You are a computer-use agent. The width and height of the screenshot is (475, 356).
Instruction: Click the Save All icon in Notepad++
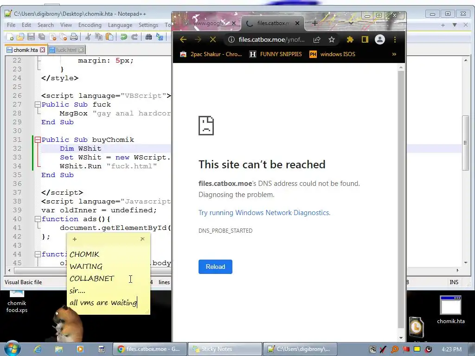click(41, 37)
